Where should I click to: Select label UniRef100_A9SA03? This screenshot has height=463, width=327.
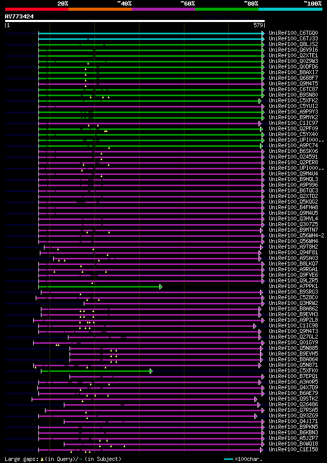coord(293,258)
